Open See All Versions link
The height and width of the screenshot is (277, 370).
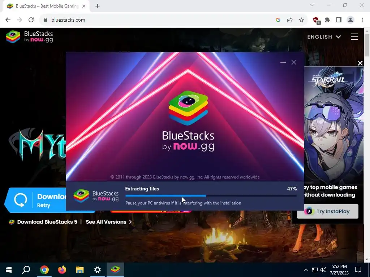click(x=108, y=222)
